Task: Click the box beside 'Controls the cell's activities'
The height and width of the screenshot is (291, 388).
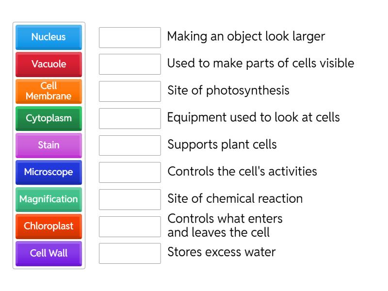Action: (x=129, y=172)
